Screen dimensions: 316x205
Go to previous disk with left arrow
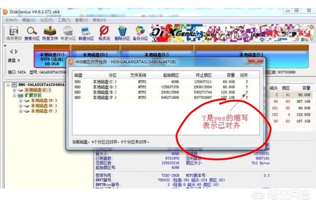[x=11, y=51]
